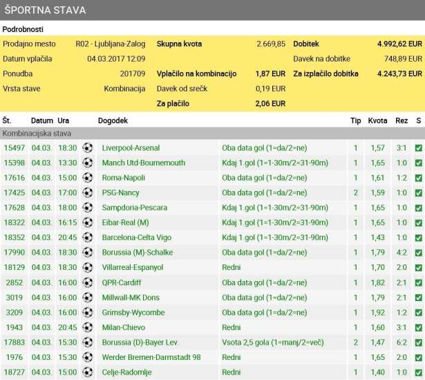
Task: Click the Kombinacijska stava group row
Action: click(x=213, y=134)
